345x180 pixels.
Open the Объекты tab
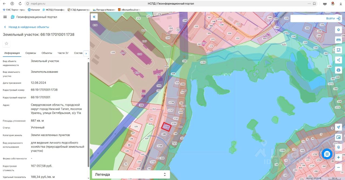pyautogui.click(x=47, y=53)
